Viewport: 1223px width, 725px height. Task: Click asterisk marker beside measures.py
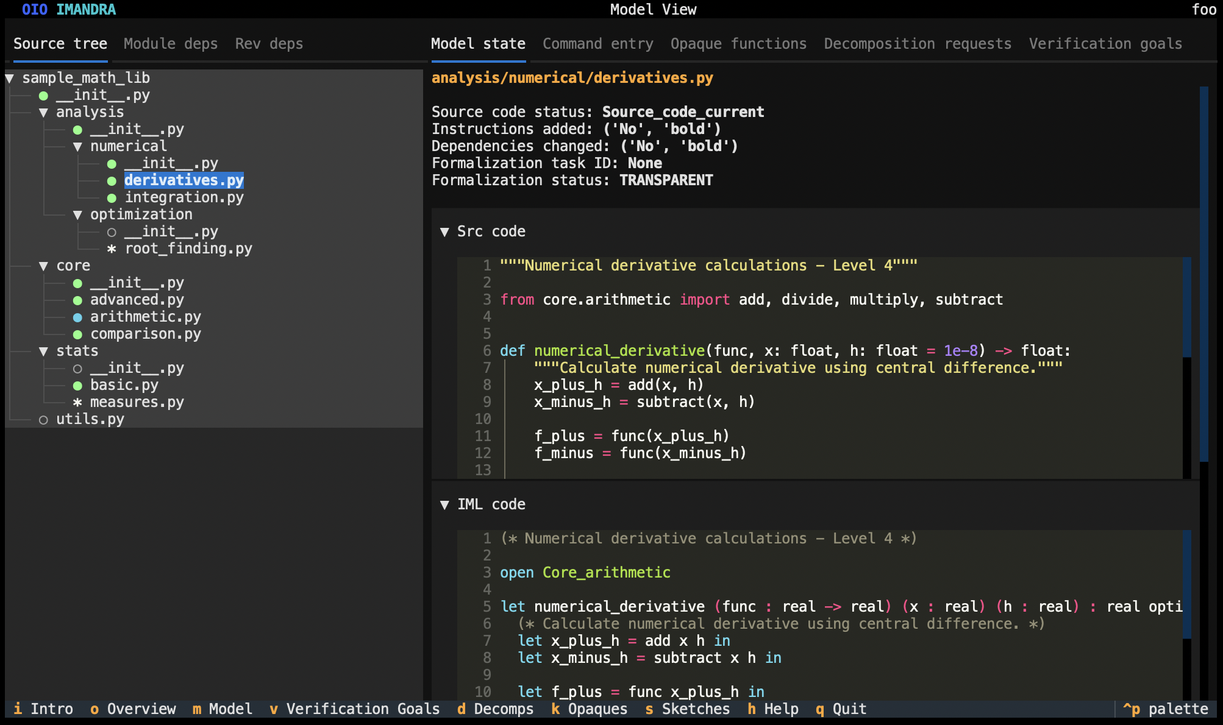coord(77,403)
